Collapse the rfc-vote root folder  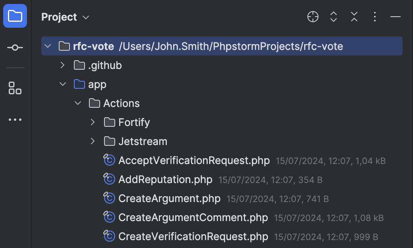click(x=48, y=46)
